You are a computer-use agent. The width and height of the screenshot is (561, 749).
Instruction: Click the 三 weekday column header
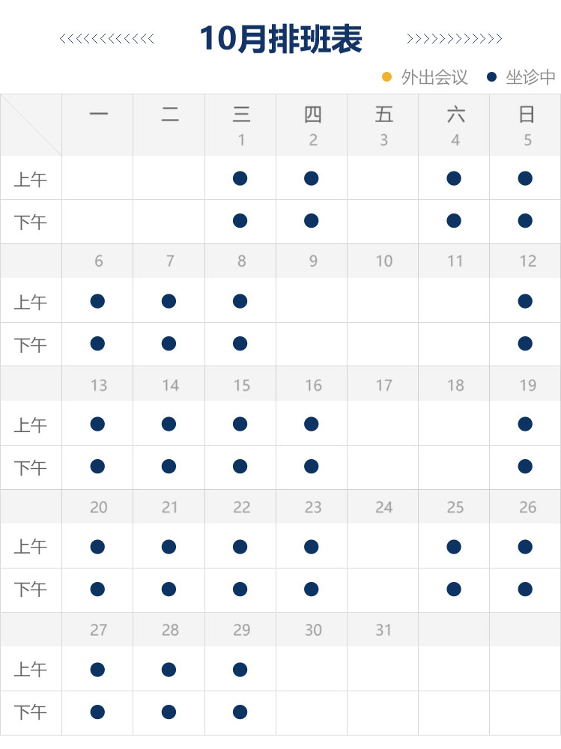[x=240, y=115]
